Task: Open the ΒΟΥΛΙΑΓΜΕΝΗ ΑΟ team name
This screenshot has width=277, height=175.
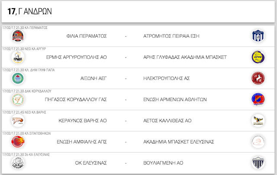Action: click(x=163, y=163)
